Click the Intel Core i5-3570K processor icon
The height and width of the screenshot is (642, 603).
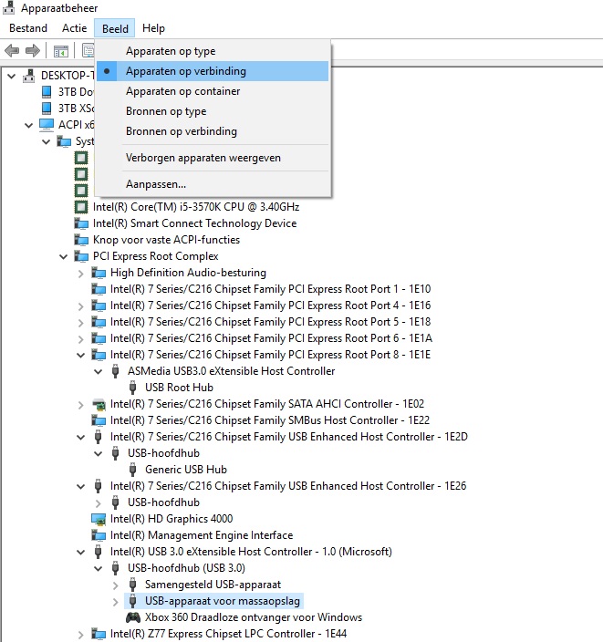(81, 207)
